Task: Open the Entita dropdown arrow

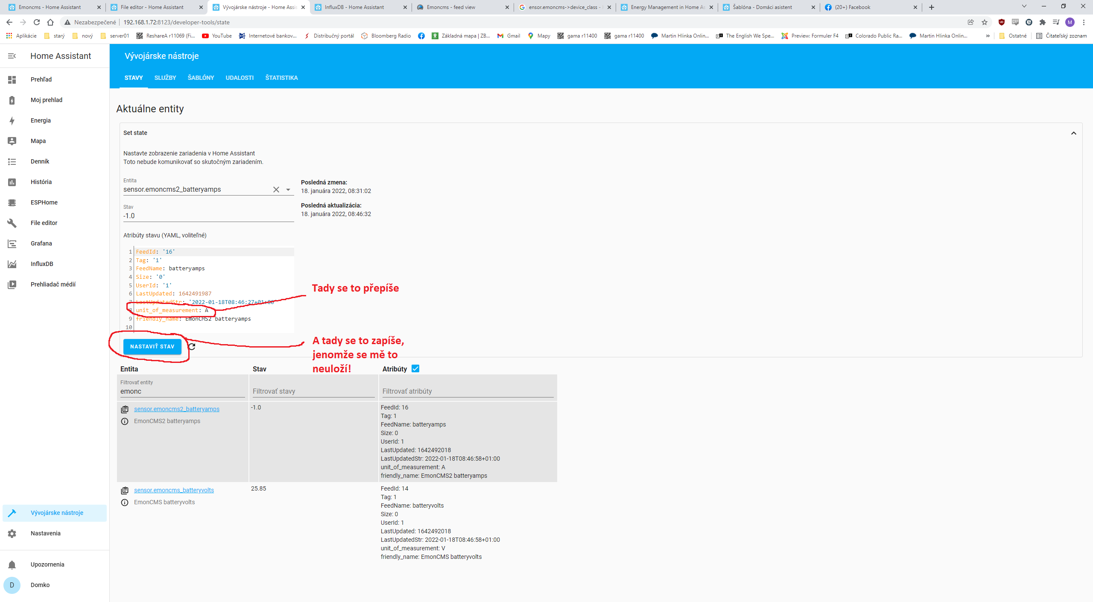Action: point(288,190)
